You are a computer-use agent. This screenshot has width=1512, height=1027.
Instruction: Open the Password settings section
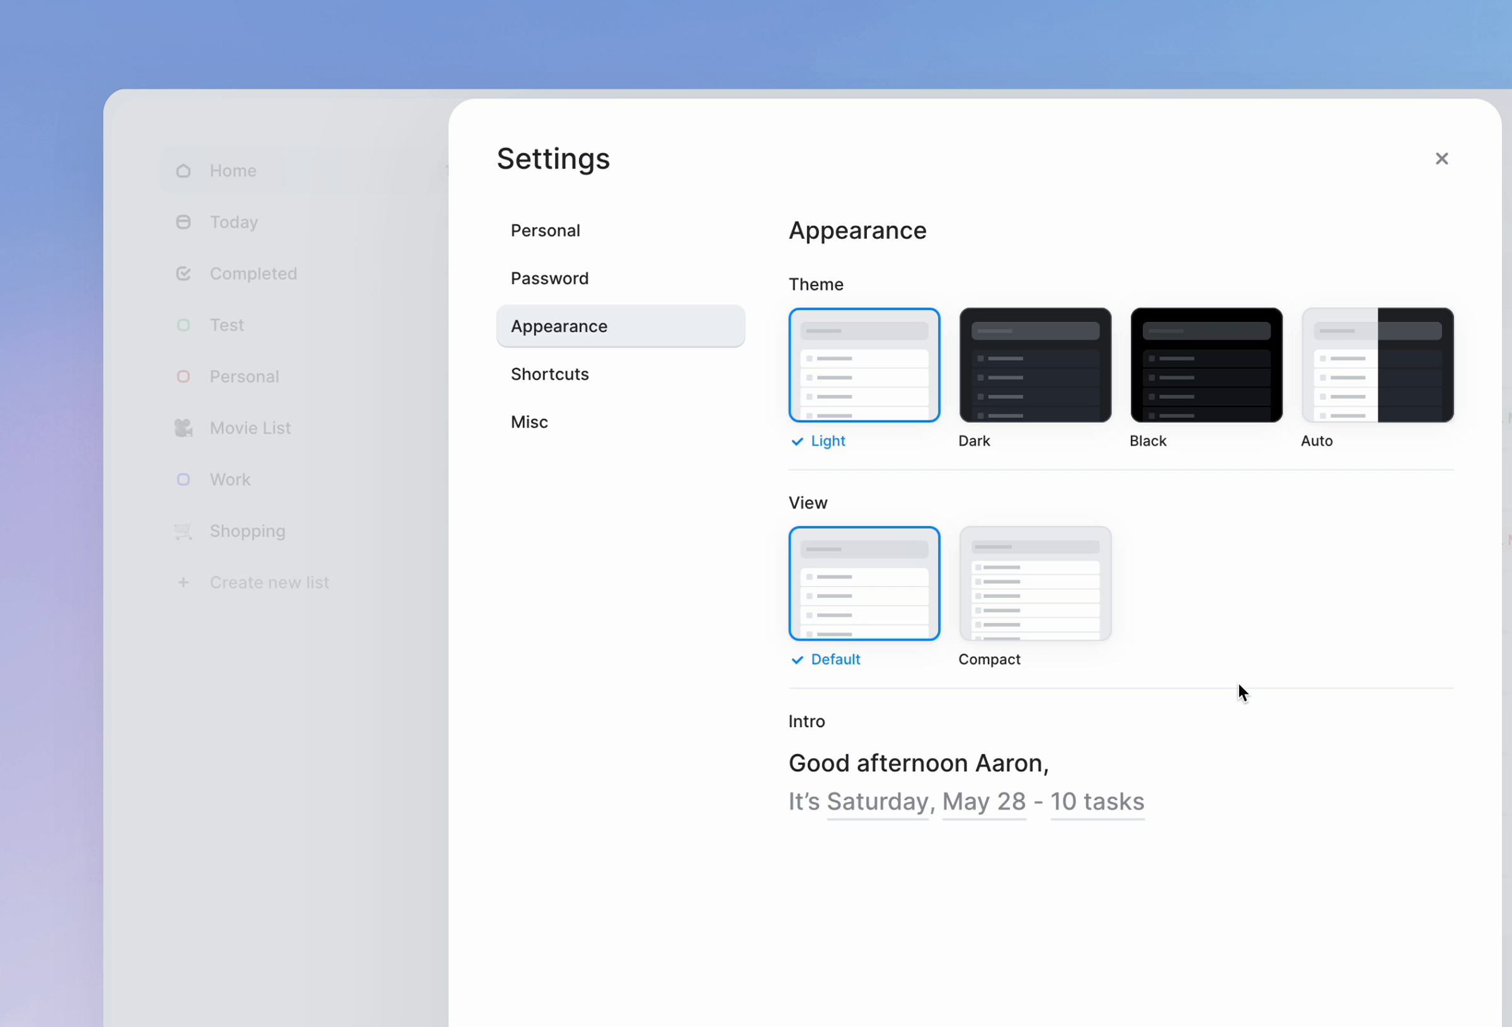coord(550,278)
